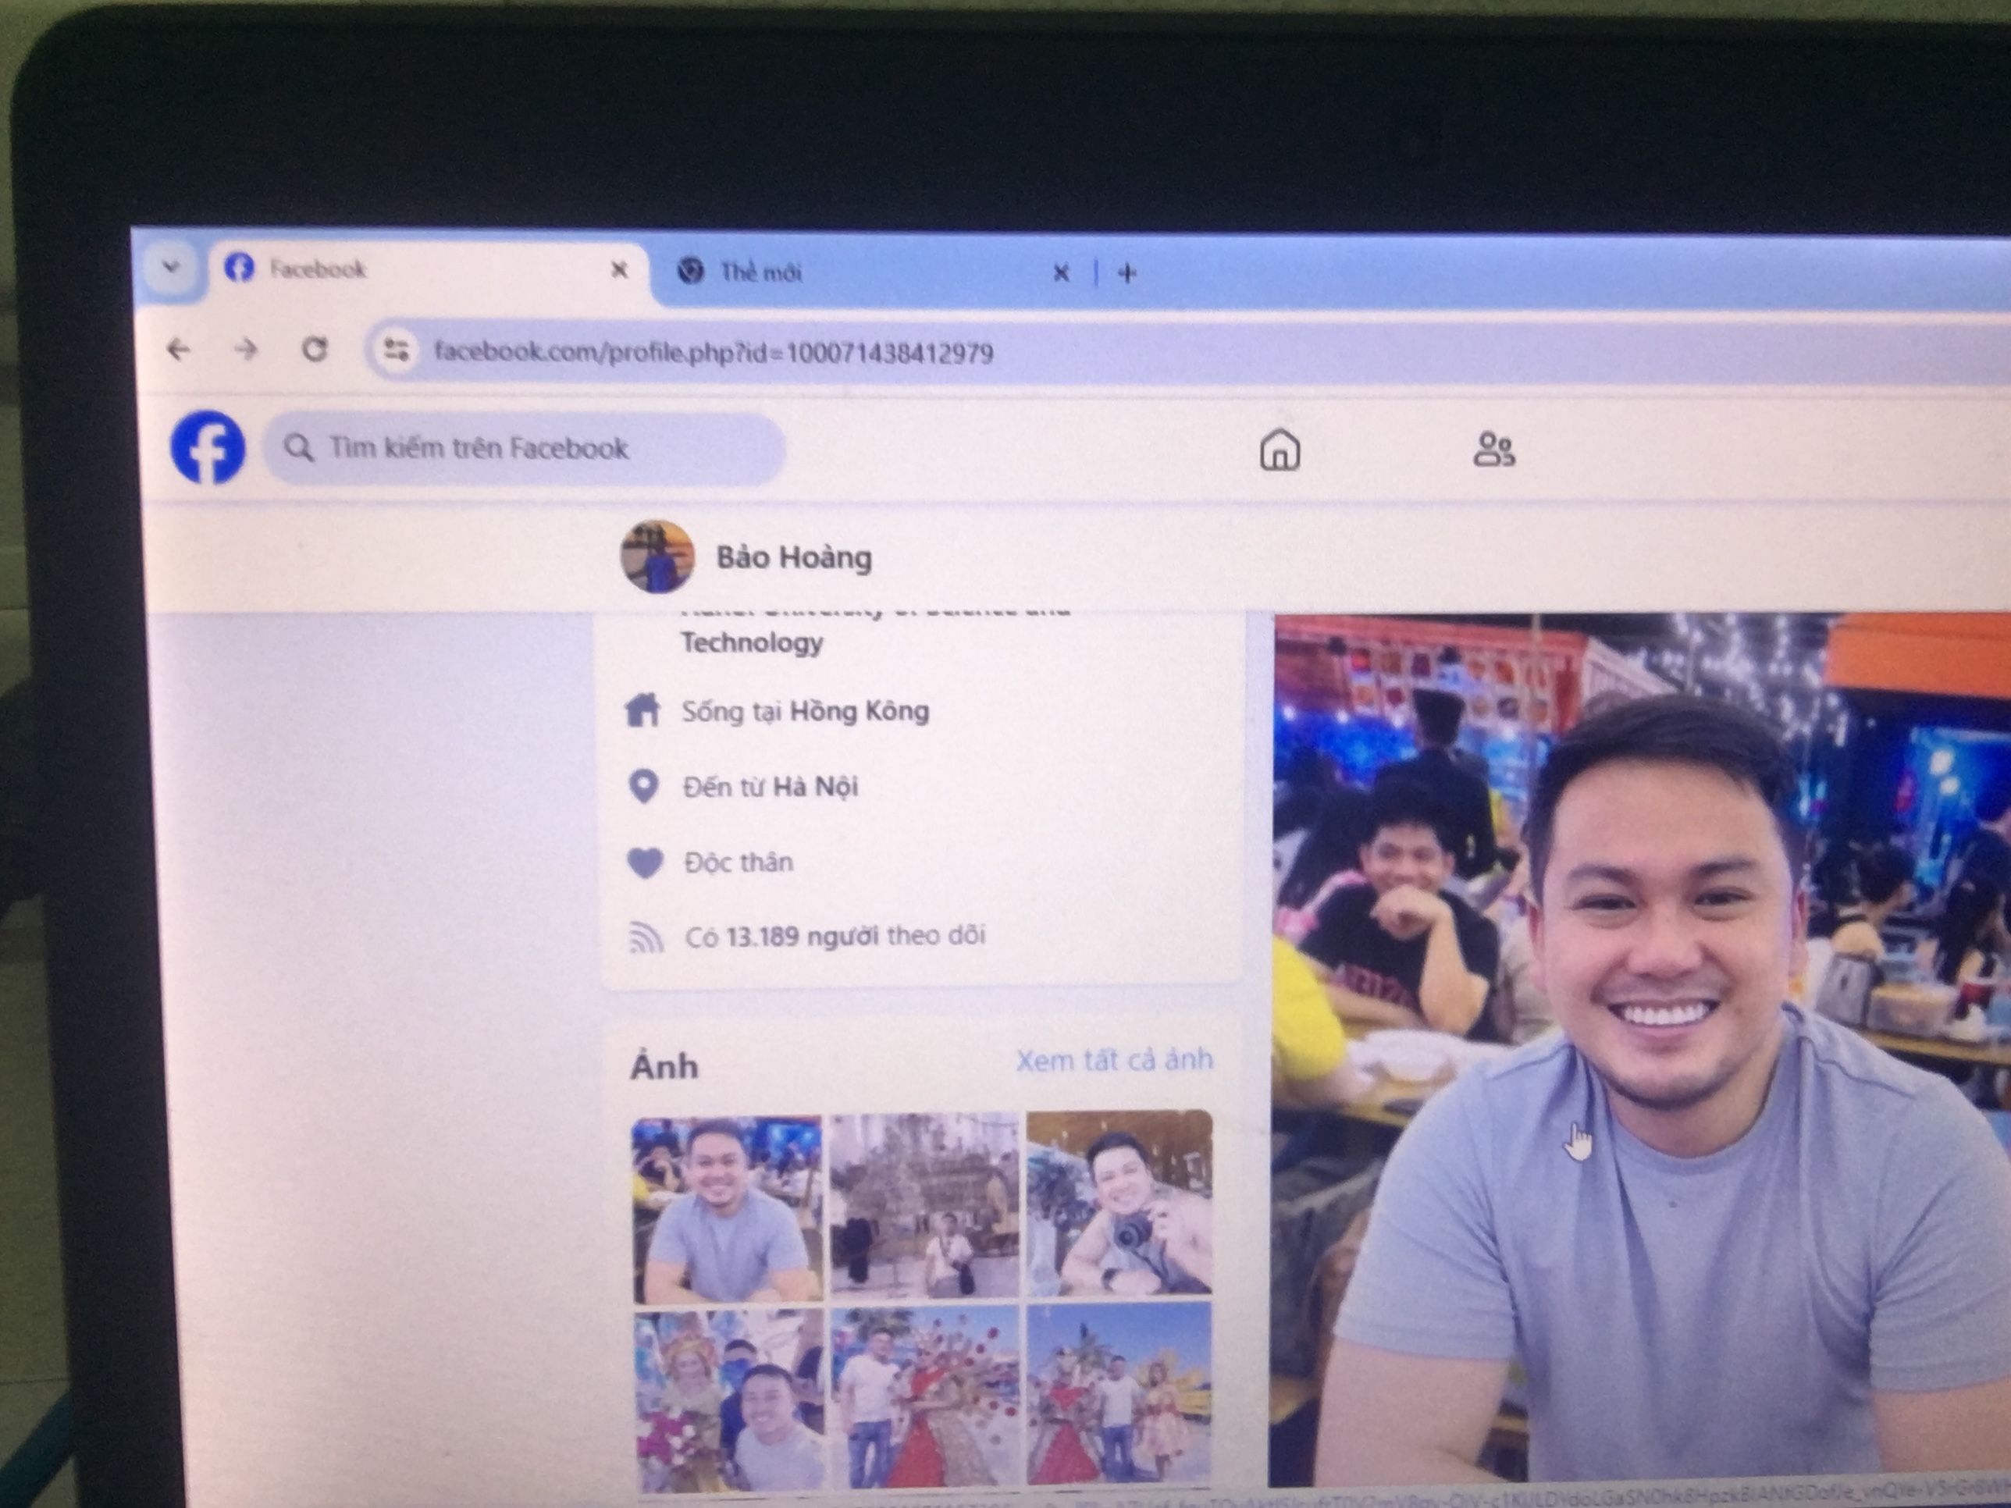Image resolution: width=2011 pixels, height=1508 pixels.
Task: Click the Facebook logo icon
Action: click(208, 448)
